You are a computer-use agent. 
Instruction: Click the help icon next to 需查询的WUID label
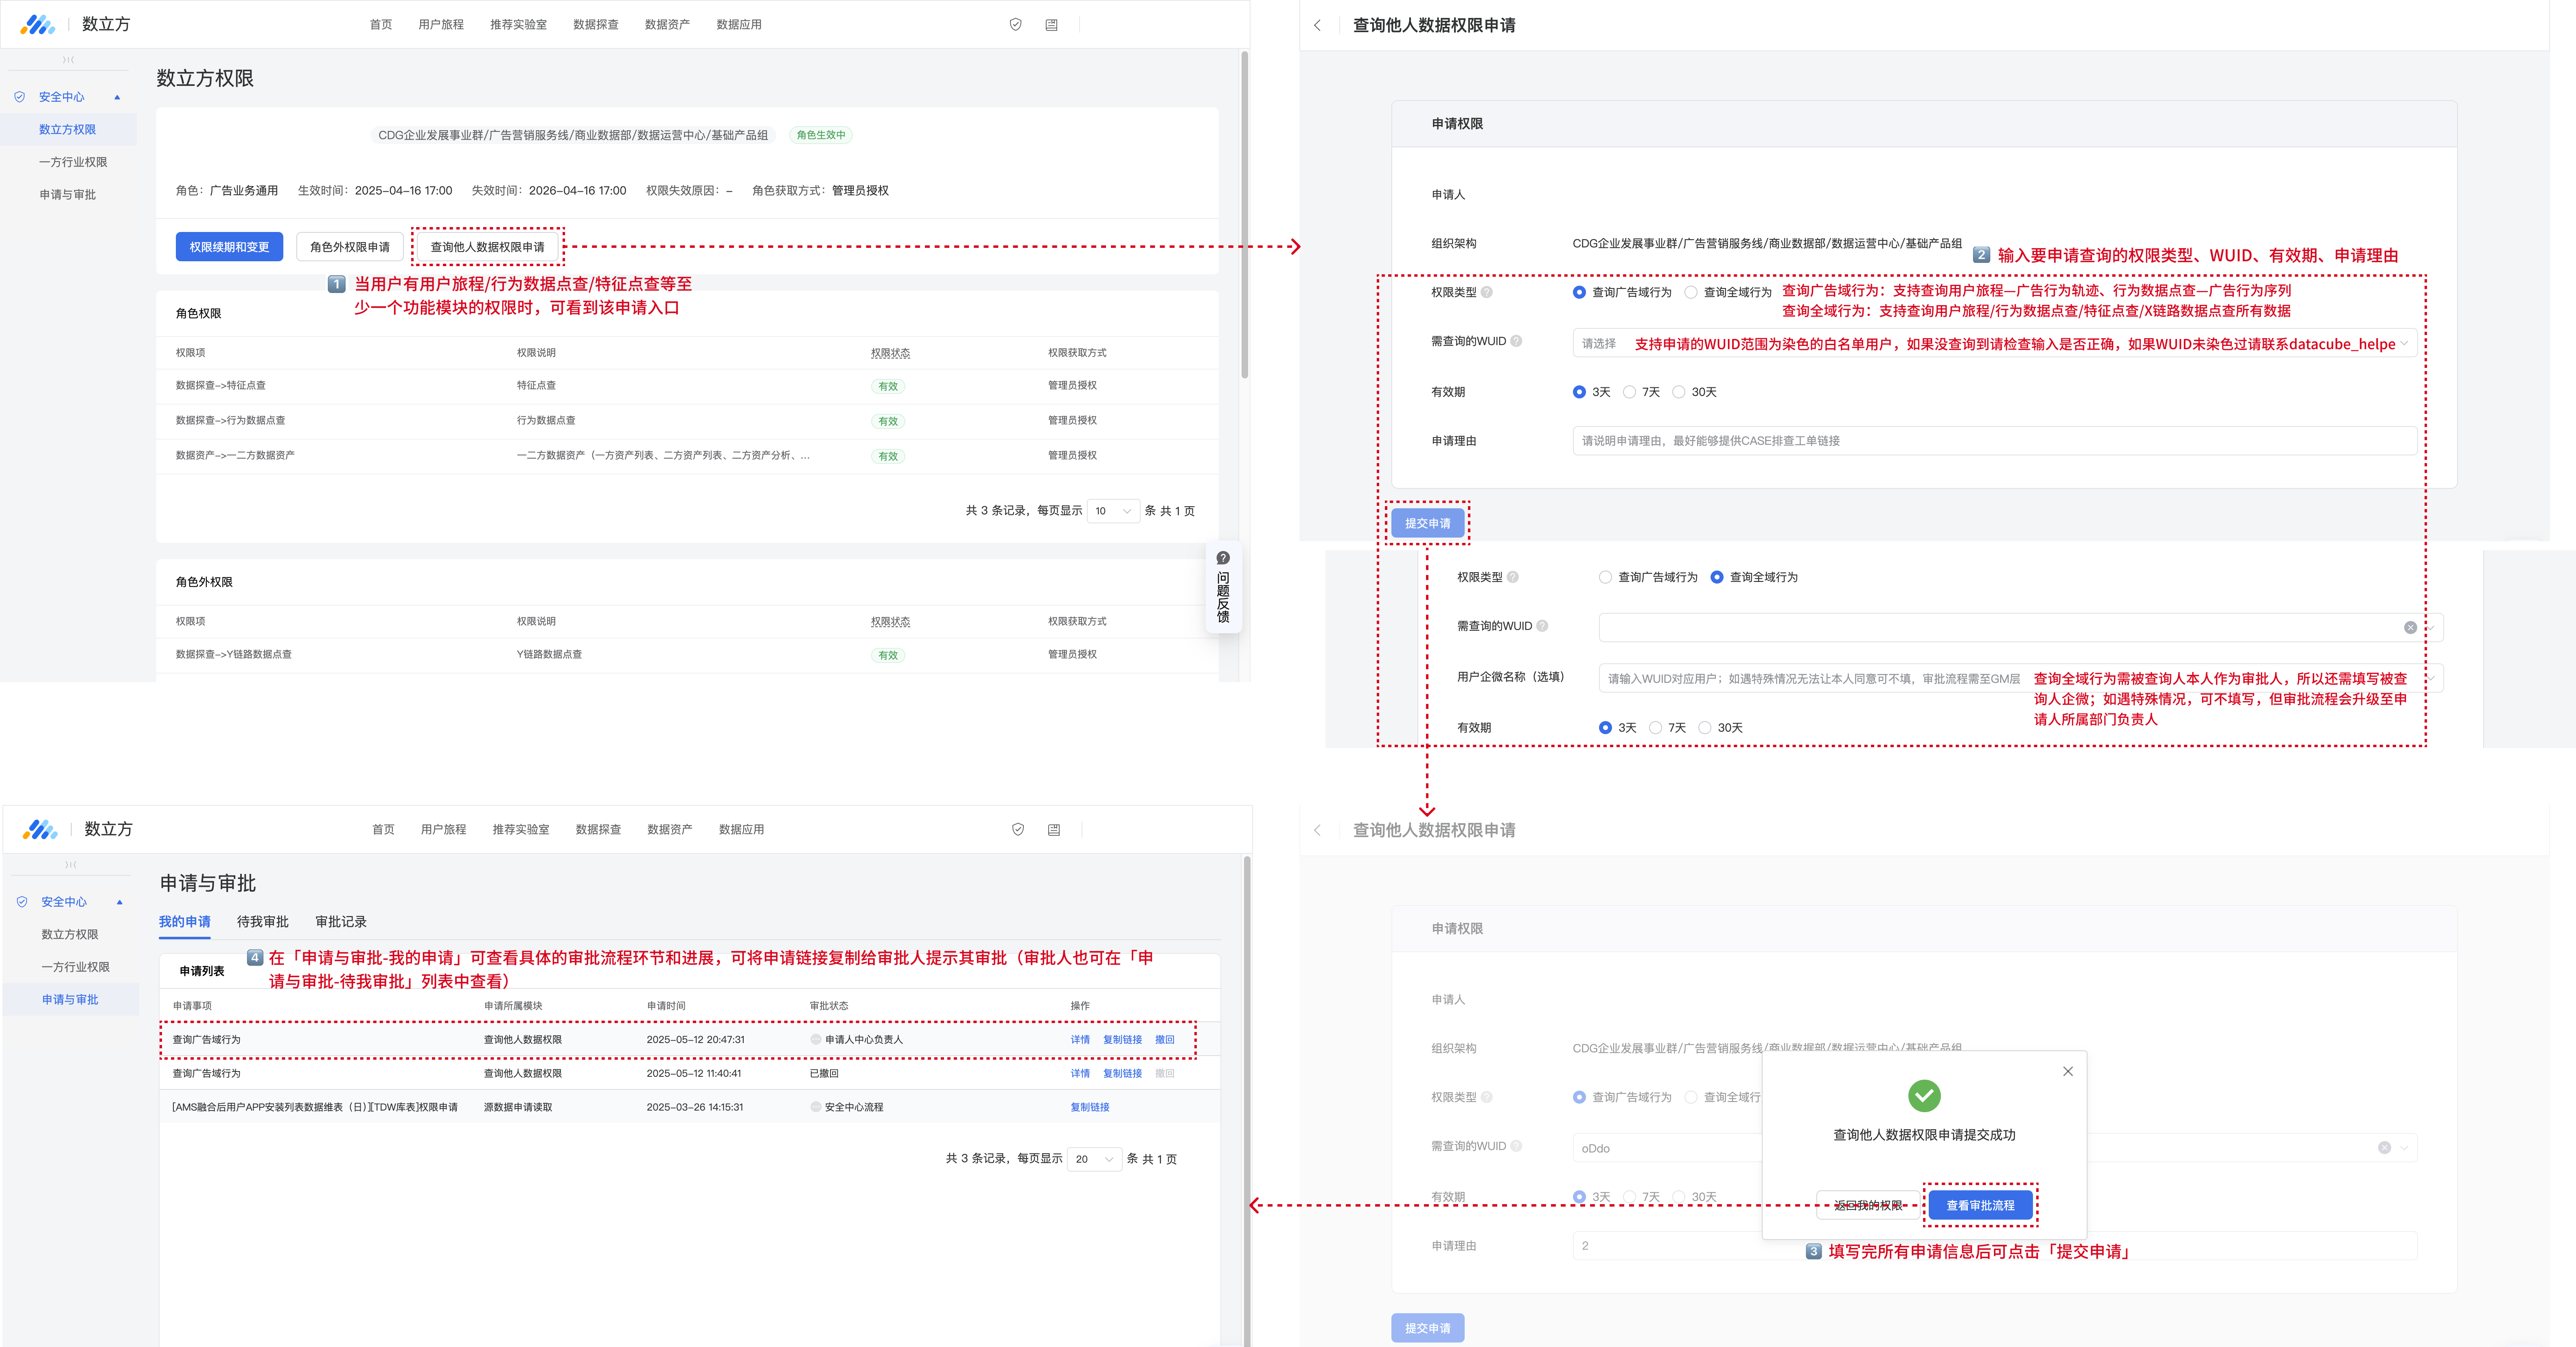[x=1516, y=341]
